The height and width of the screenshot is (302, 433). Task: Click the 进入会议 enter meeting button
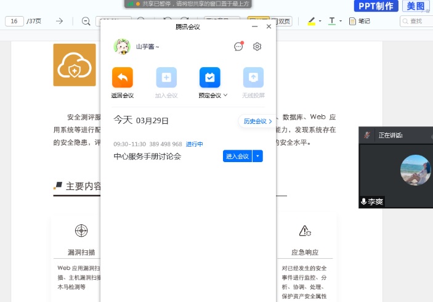click(237, 156)
